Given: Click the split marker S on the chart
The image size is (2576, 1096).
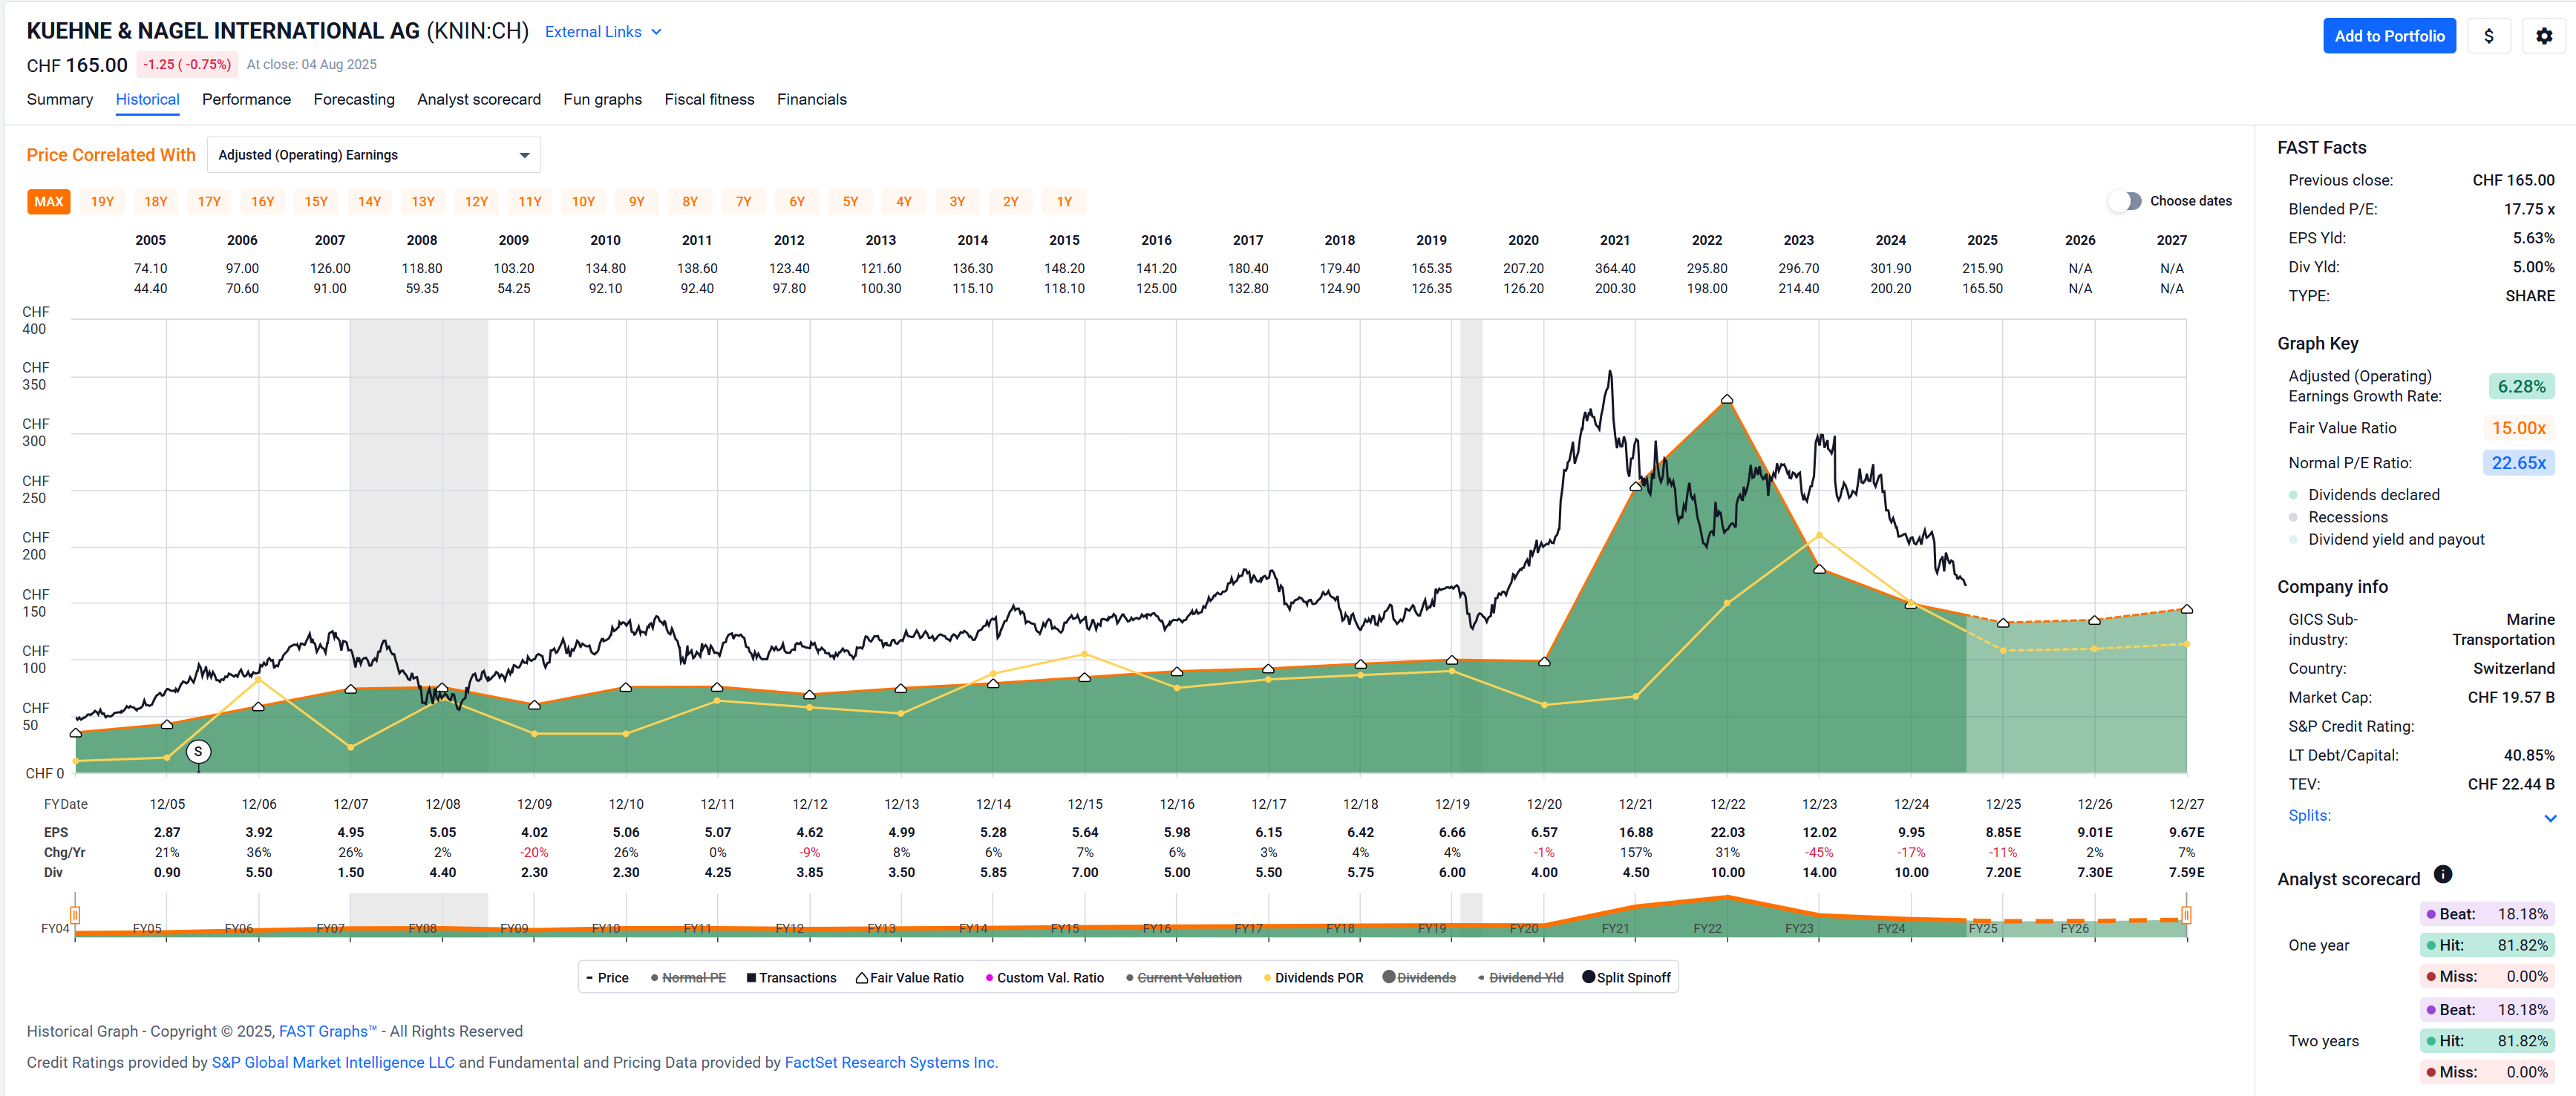Looking at the screenshot, I should tap(198, 751).
